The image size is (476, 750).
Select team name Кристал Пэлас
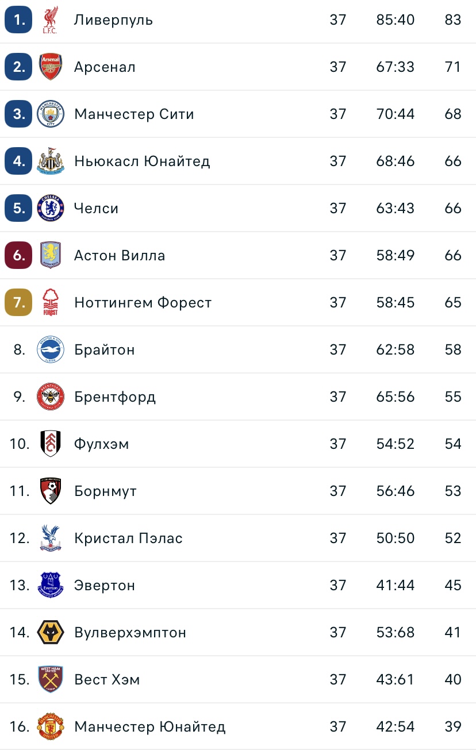tap(128, 539)
